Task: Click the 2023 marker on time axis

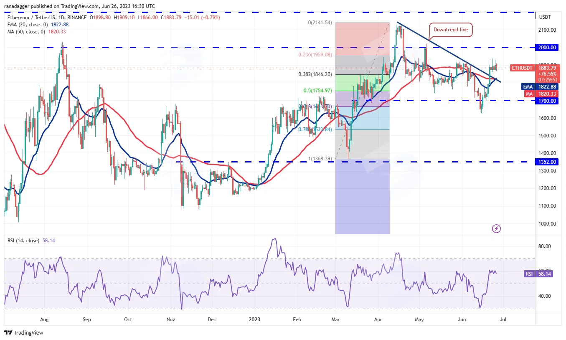Action: point(254,319)
